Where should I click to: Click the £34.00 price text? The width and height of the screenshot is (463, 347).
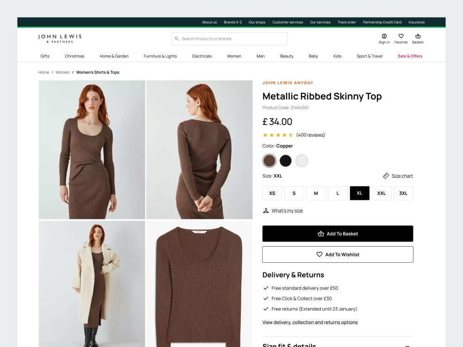[x=277, y=122]
